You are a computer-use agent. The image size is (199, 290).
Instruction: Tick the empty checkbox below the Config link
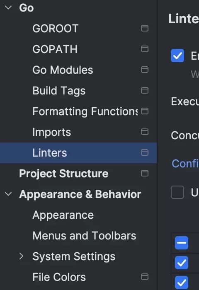pos(177,192)
